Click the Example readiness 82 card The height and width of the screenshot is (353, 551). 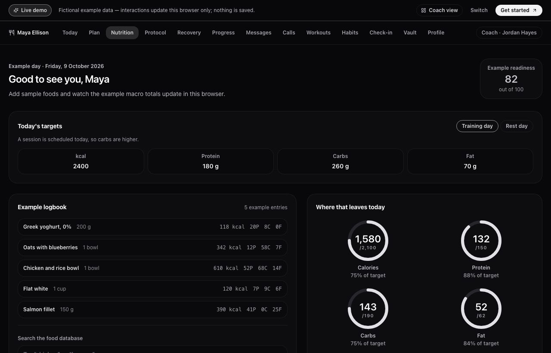511,79
